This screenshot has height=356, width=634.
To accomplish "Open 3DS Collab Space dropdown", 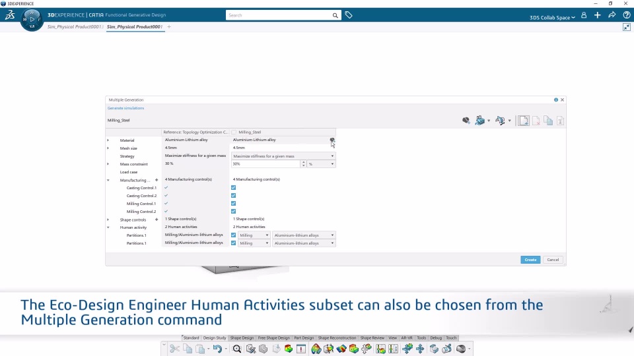I will [x=552, y=17].
